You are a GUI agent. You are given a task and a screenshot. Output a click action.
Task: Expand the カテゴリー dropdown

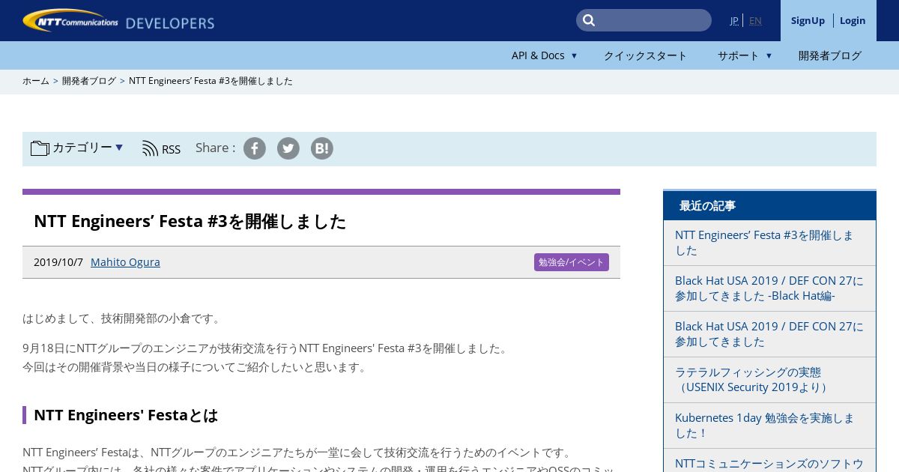click(87, 148)
